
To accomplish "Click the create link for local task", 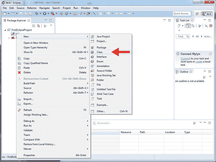I will pos(199,62).
